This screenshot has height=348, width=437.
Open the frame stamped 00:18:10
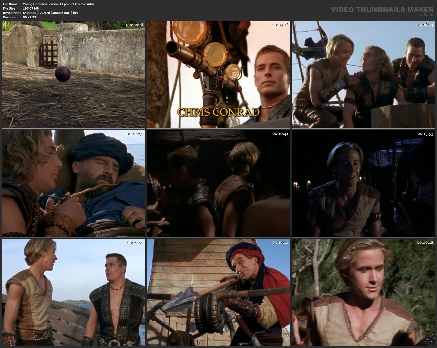[218, 293]
